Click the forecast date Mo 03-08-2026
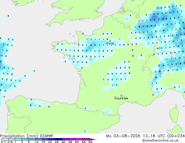This screenshot has width=185, height=143. pos(123,136)
